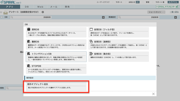
Task: Click the STOPDB icon
Action: (x=29, y=66)
